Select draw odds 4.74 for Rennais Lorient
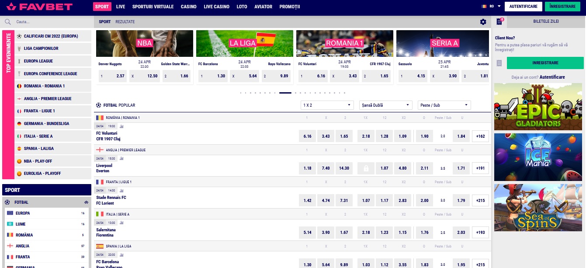Screen dimensions: 586x268 326,201
